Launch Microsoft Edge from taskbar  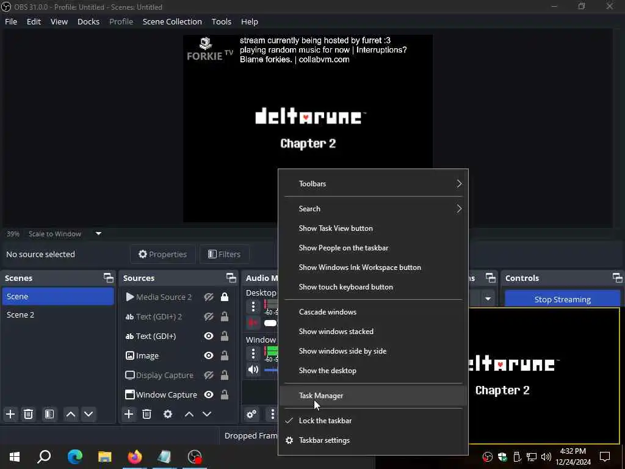click(75, 457)
